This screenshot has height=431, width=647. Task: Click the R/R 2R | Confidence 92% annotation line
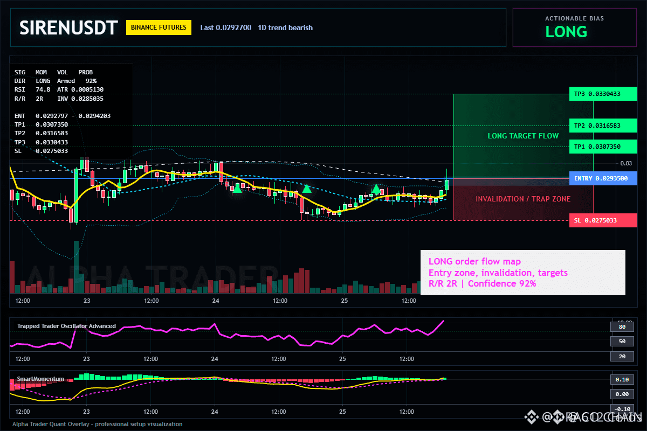[482, 283]
